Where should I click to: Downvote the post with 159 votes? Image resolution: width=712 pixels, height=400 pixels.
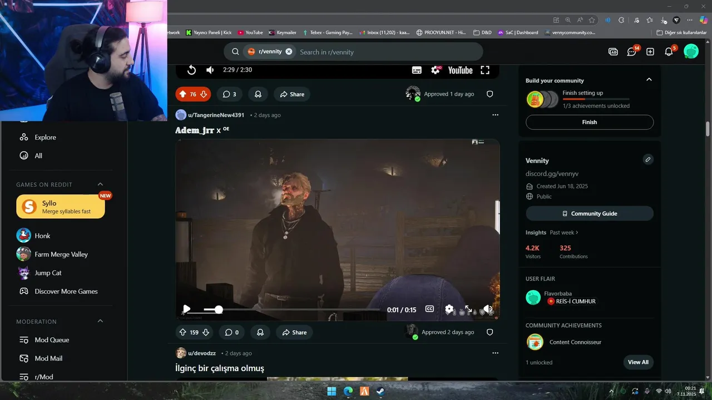206,332
